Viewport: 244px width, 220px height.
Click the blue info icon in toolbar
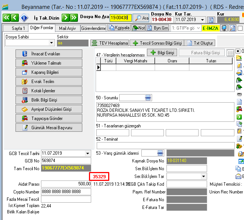[x=24, y=17]
